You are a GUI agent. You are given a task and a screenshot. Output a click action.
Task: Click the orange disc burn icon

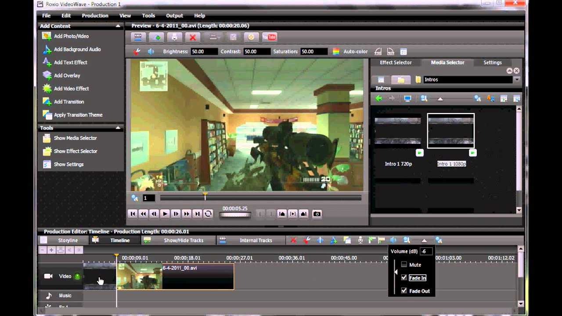click(x=251, y=37)
